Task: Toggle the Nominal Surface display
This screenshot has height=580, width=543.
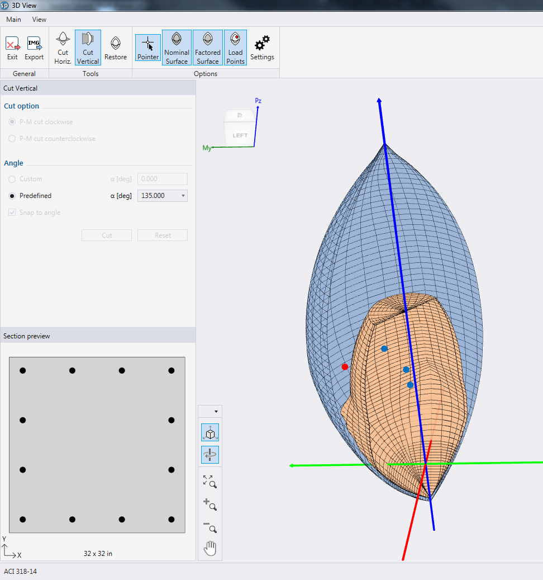Action: 177,48
